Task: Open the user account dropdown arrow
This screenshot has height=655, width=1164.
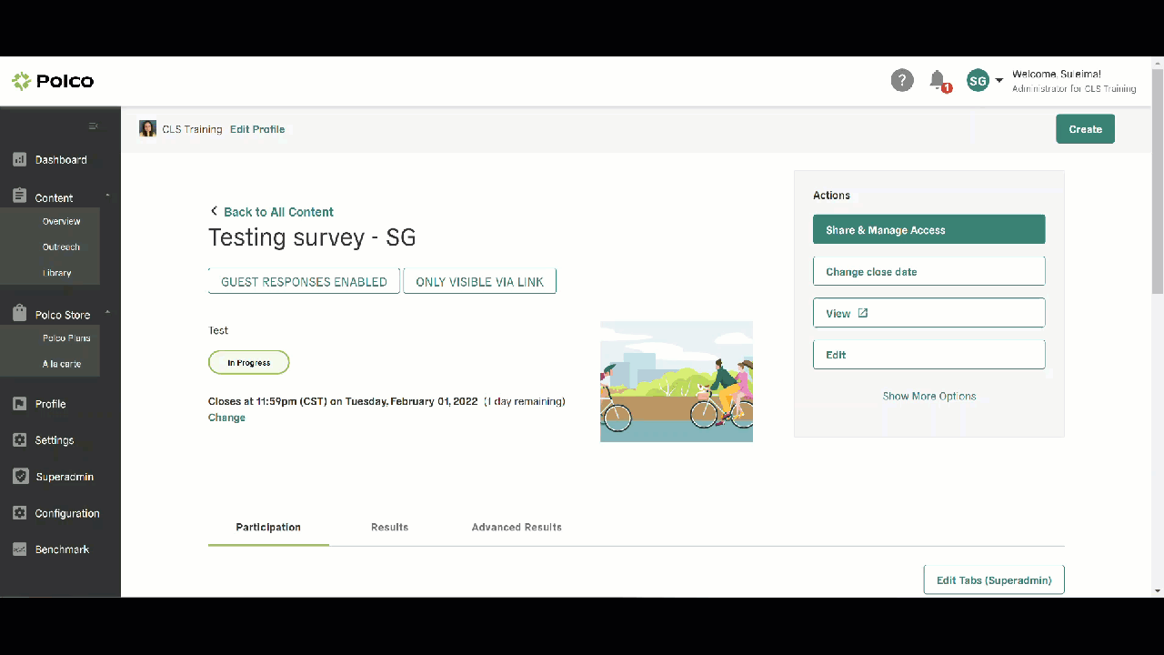Action: (x=999, y=81)
